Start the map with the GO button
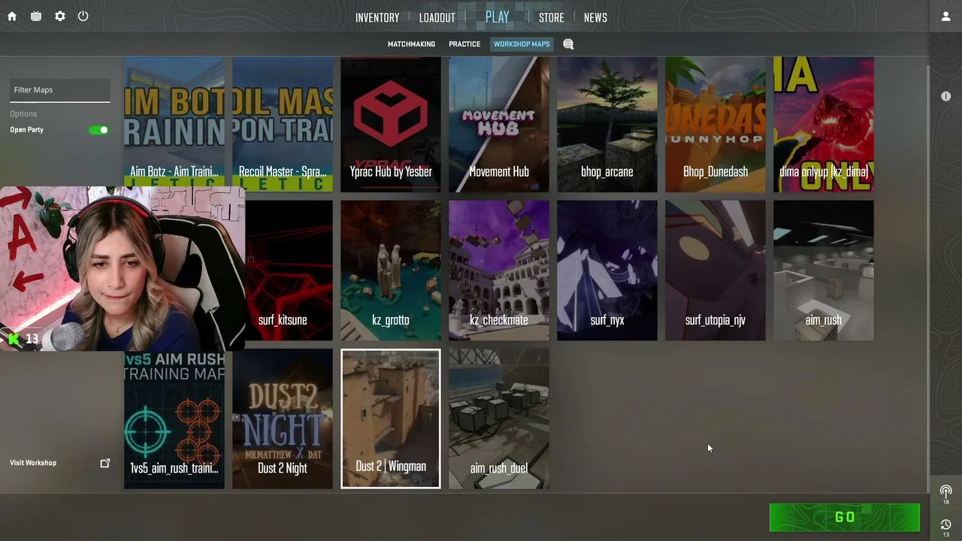 pos(845,518)
